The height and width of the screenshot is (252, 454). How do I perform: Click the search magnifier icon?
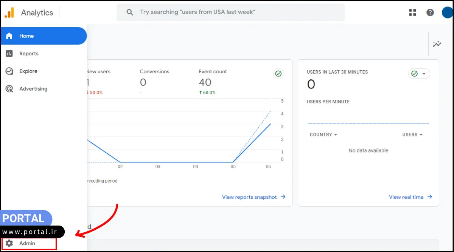point(130,12)
